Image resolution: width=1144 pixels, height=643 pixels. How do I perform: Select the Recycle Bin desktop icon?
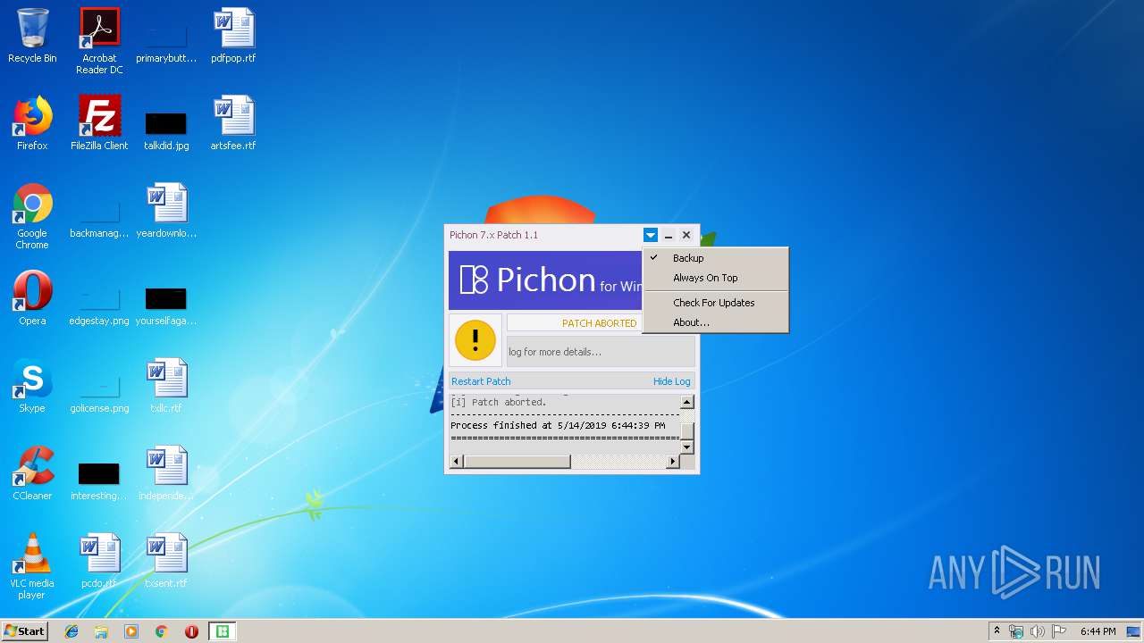32,37
